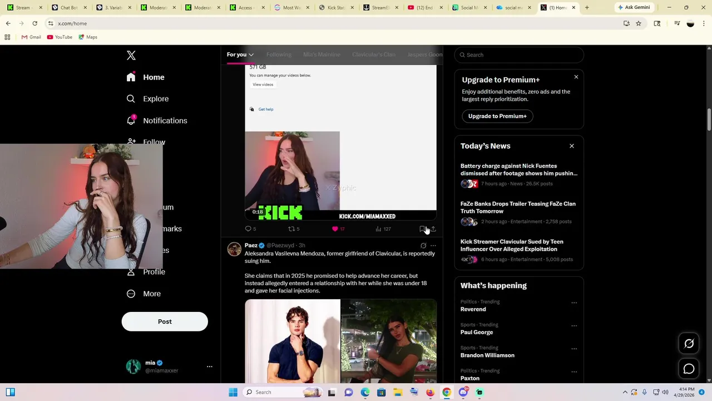This screenshot has width=712, height=401.
Task: Click the reply icon on the Kick video post
Action: (248, 229)
